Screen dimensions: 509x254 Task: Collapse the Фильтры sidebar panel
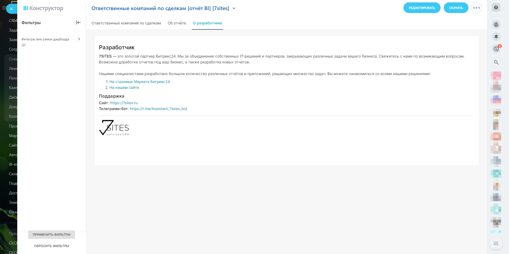78,23
